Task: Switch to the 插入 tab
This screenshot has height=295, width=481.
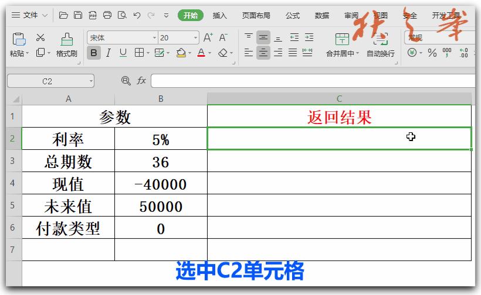Action: click(219, 15)
